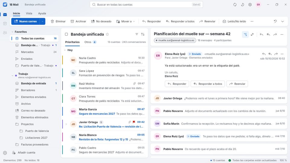Click Responder a todos button below the message body
290x163 pixels.
pos(208,84)
